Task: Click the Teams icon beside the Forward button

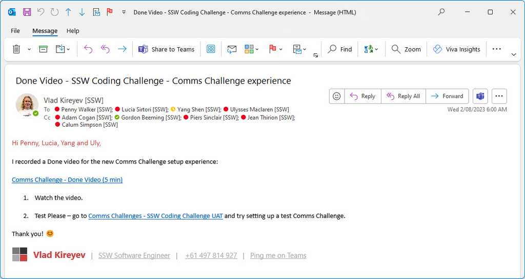Action: tap(480, 96)
